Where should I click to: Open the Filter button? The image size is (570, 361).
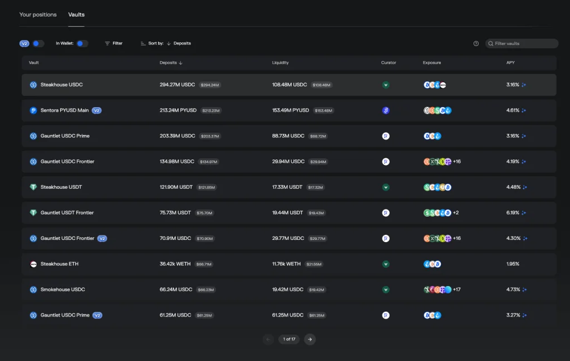[114, 43]
